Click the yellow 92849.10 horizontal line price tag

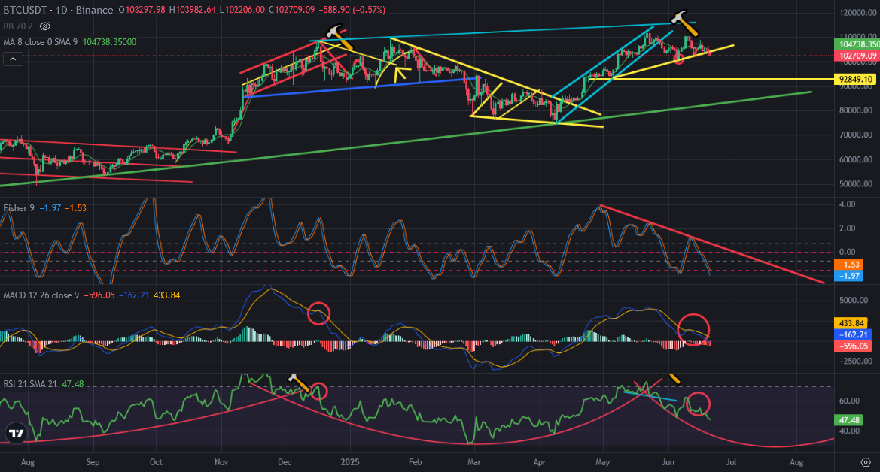857,80
